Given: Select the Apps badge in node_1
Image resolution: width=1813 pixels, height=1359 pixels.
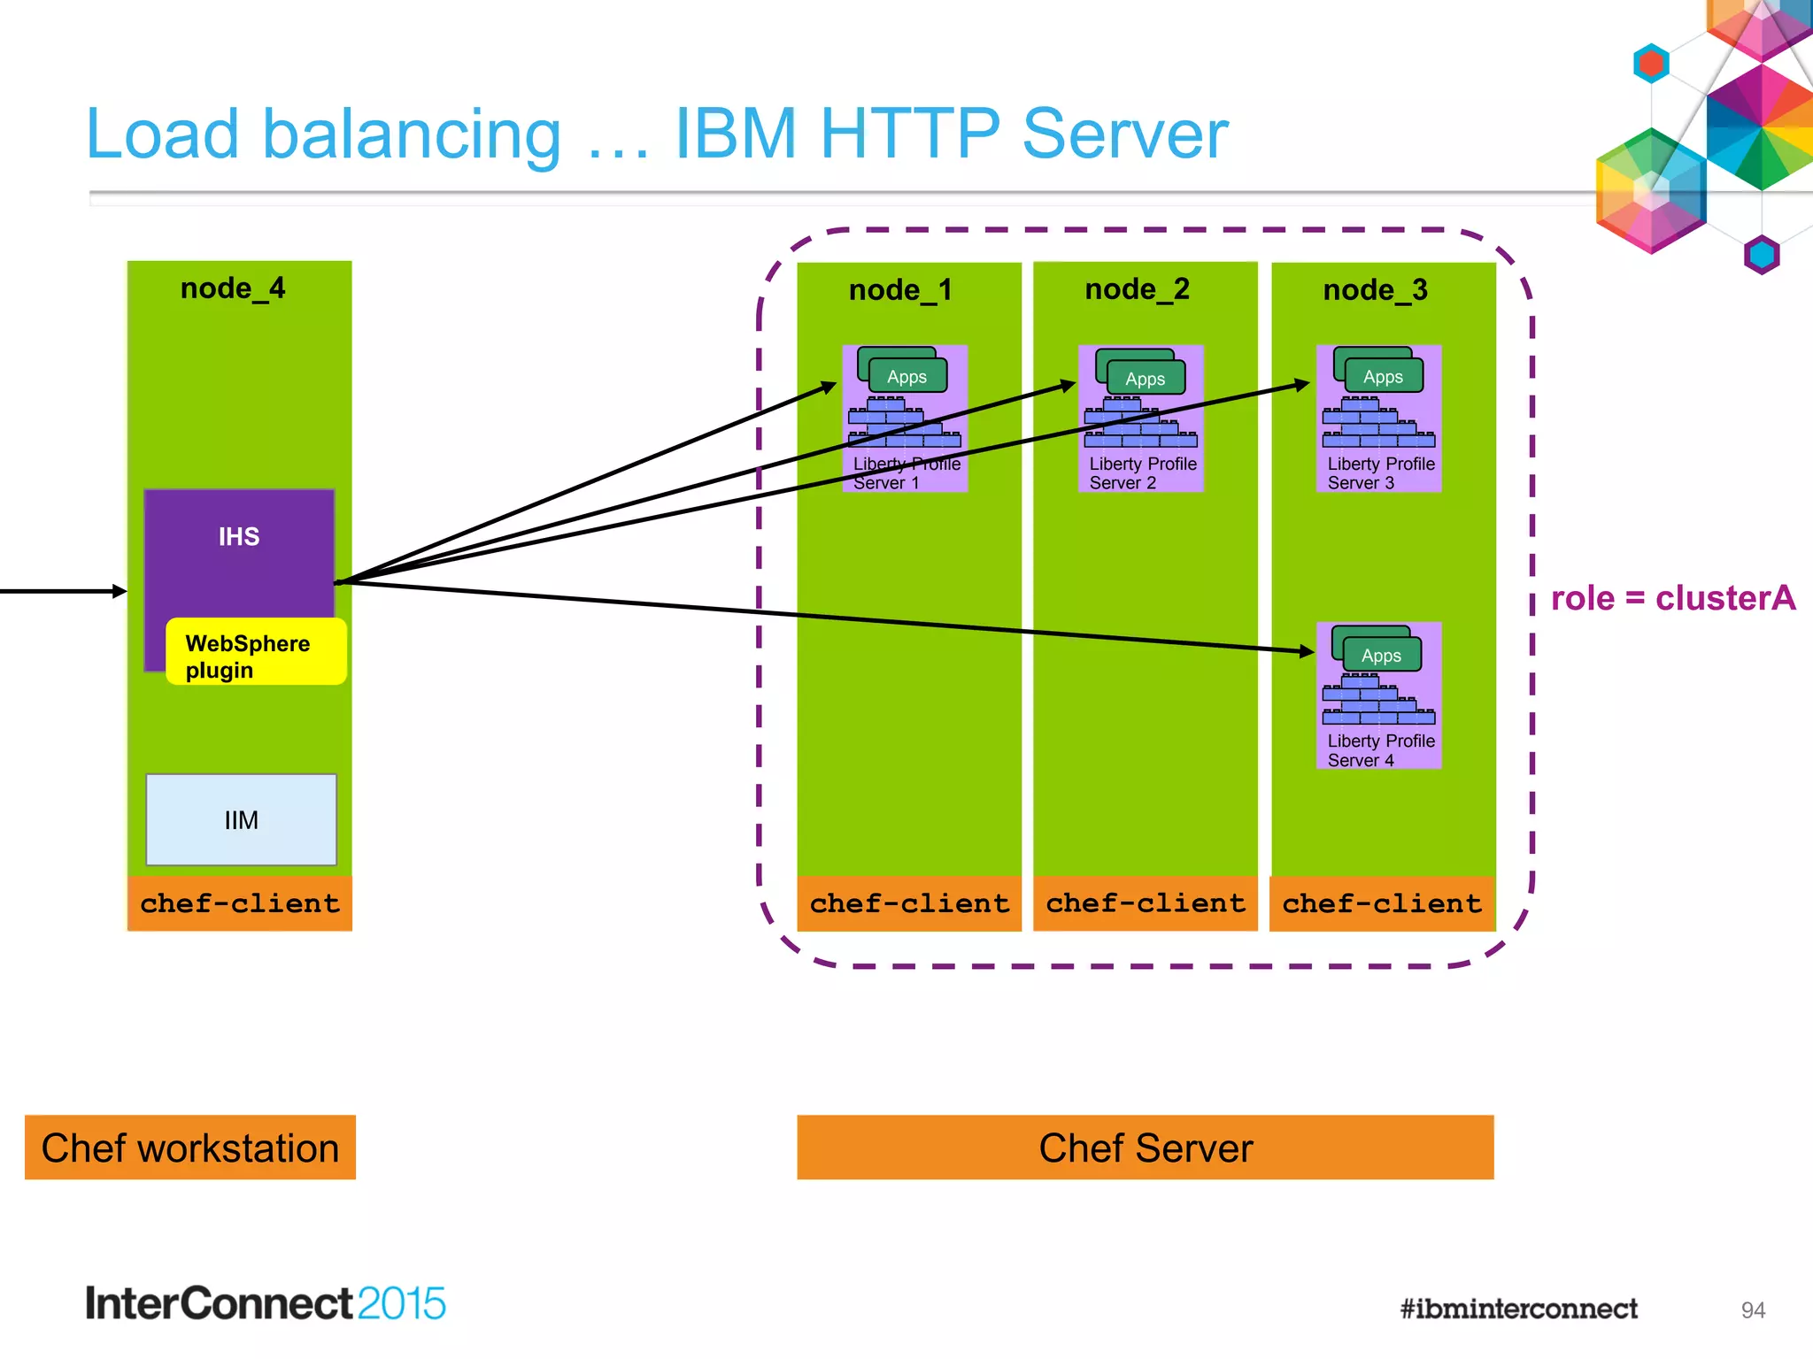Looking at the screenshot, I should tap(906, 377).
